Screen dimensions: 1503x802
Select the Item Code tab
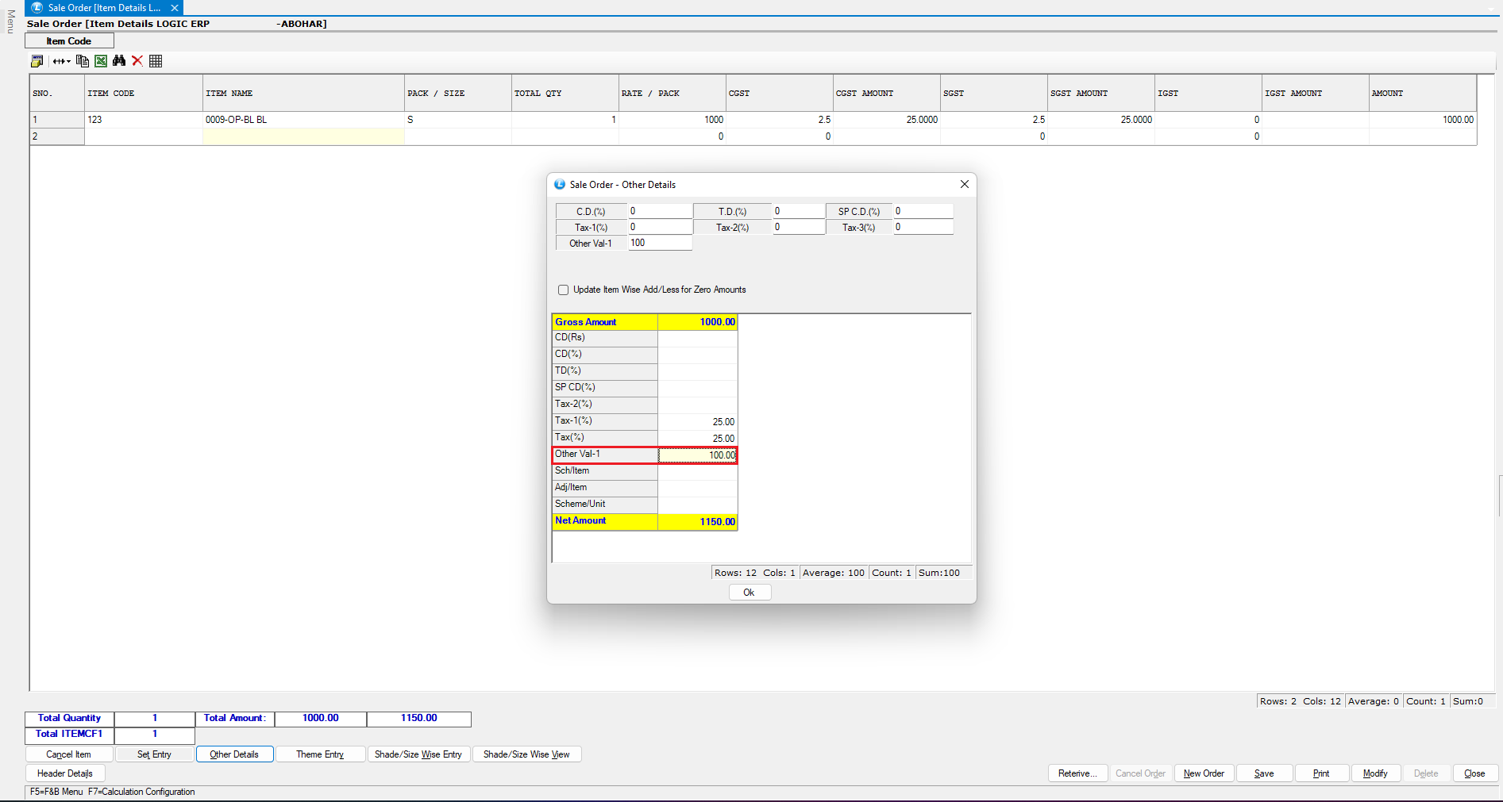[69, 41]
